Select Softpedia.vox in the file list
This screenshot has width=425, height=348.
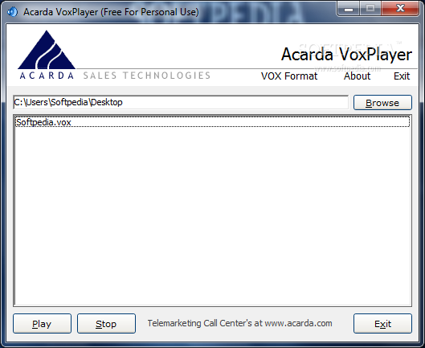(212, 122)
